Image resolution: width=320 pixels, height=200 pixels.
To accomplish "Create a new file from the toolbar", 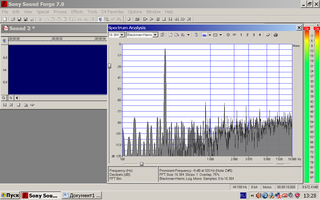I will [5, 19].
